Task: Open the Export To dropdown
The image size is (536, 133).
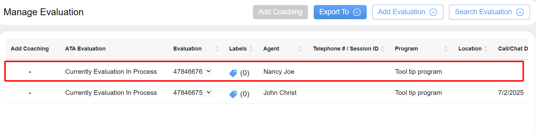Action: (340, 12)
